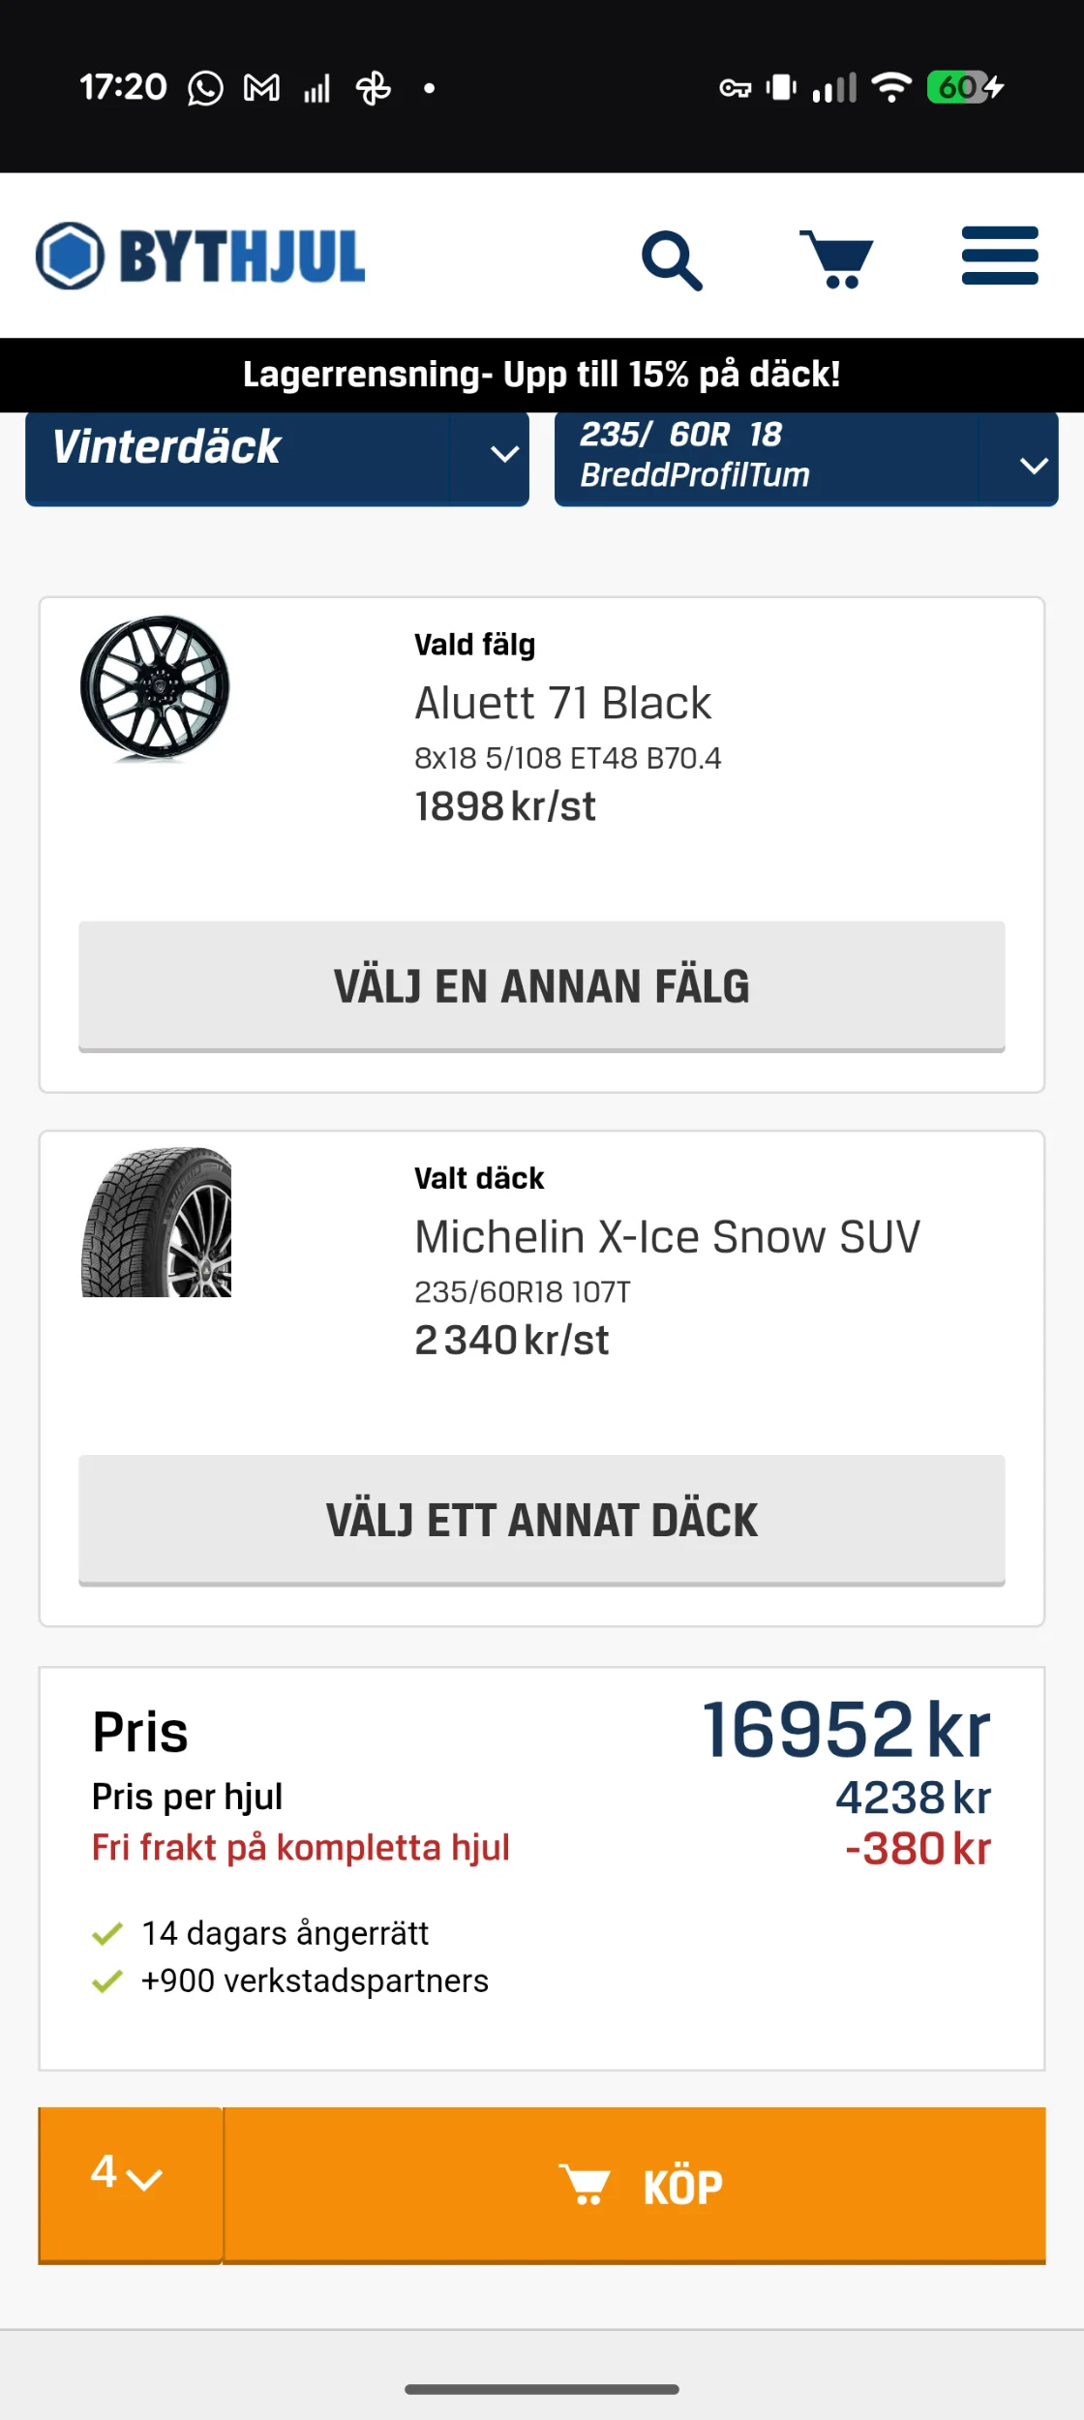Click VÄLJ EN ANNAN FÄLG button
This screenshot has height=2420, width=1084.
coord(542,985)
